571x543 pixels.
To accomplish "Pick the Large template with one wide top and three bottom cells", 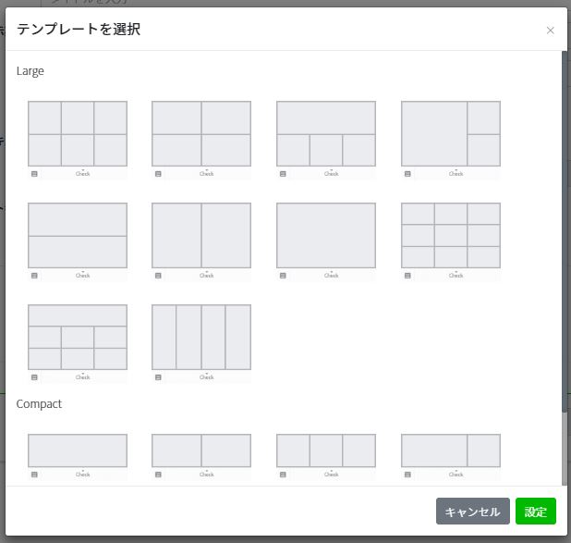I will coord(326,134).
